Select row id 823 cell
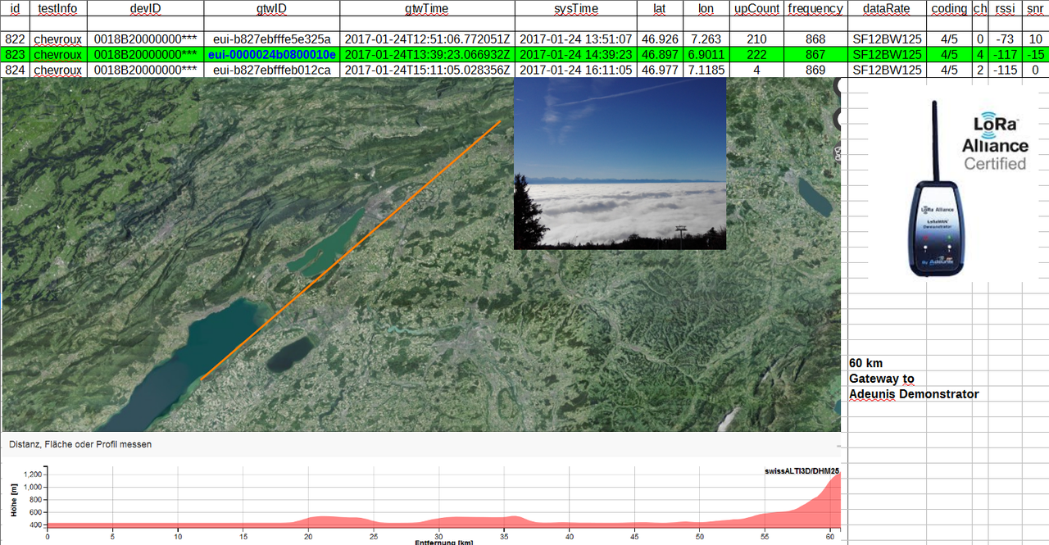Screen dimensions: 1049x545 point(15,54)
